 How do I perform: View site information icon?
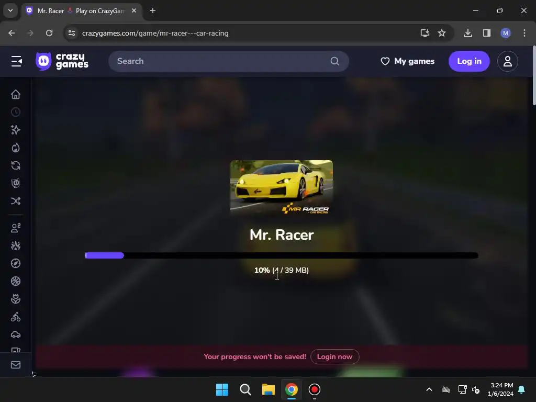(72, 33)
